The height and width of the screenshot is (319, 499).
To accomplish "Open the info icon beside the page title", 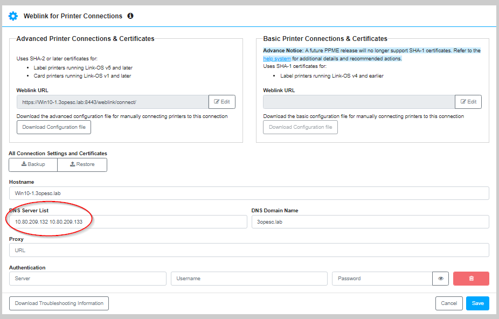I will tap(130, 16).
